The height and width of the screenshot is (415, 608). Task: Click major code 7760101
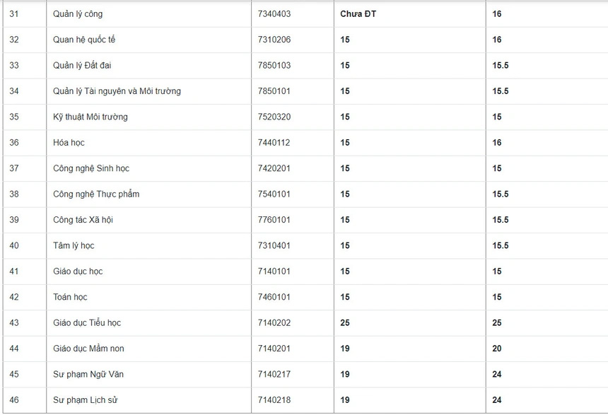point(274,220)
